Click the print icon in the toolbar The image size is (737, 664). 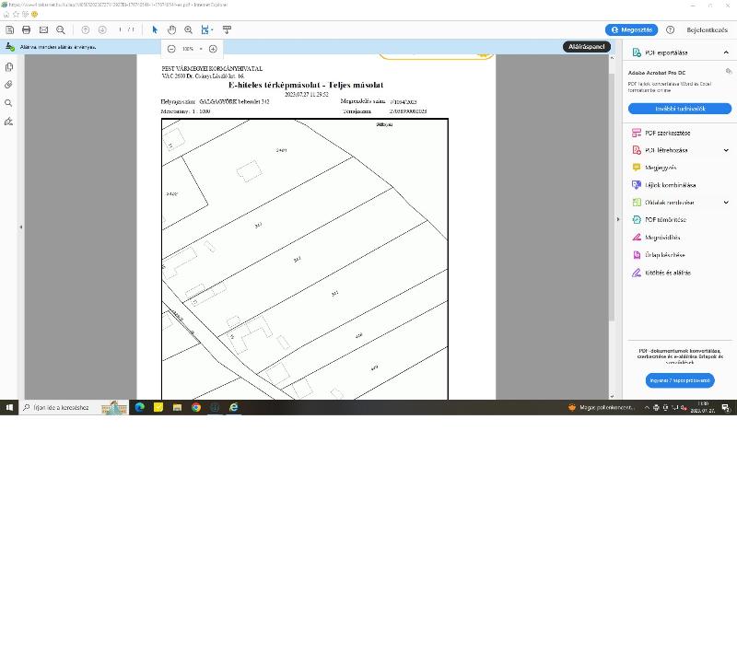[26, 29]
